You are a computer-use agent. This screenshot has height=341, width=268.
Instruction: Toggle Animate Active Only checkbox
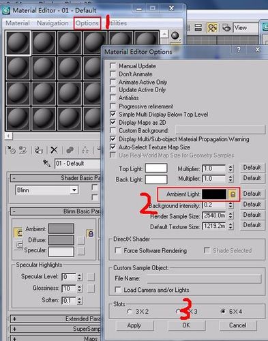pyautogui.click(x=113, y=82)
